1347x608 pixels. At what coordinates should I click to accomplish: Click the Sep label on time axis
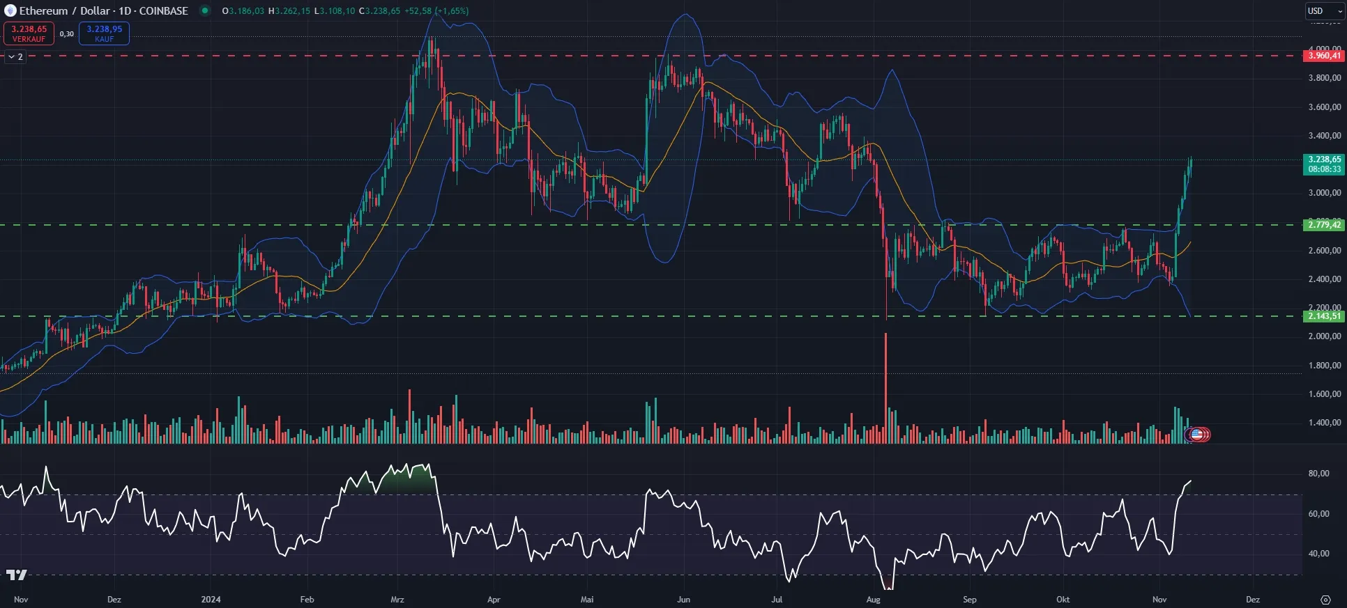[969, 600]
